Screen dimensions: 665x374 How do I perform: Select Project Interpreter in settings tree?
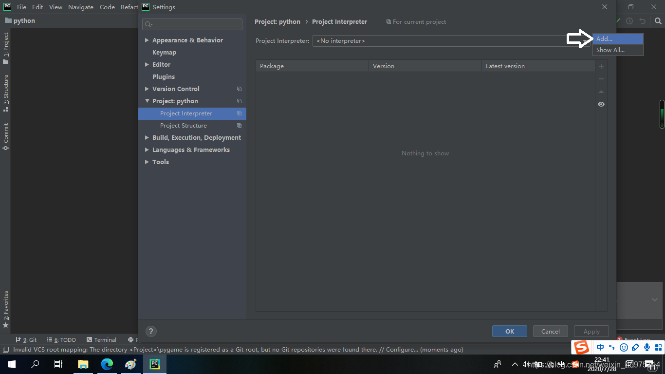pyautogui.click(x=192, y=113)
